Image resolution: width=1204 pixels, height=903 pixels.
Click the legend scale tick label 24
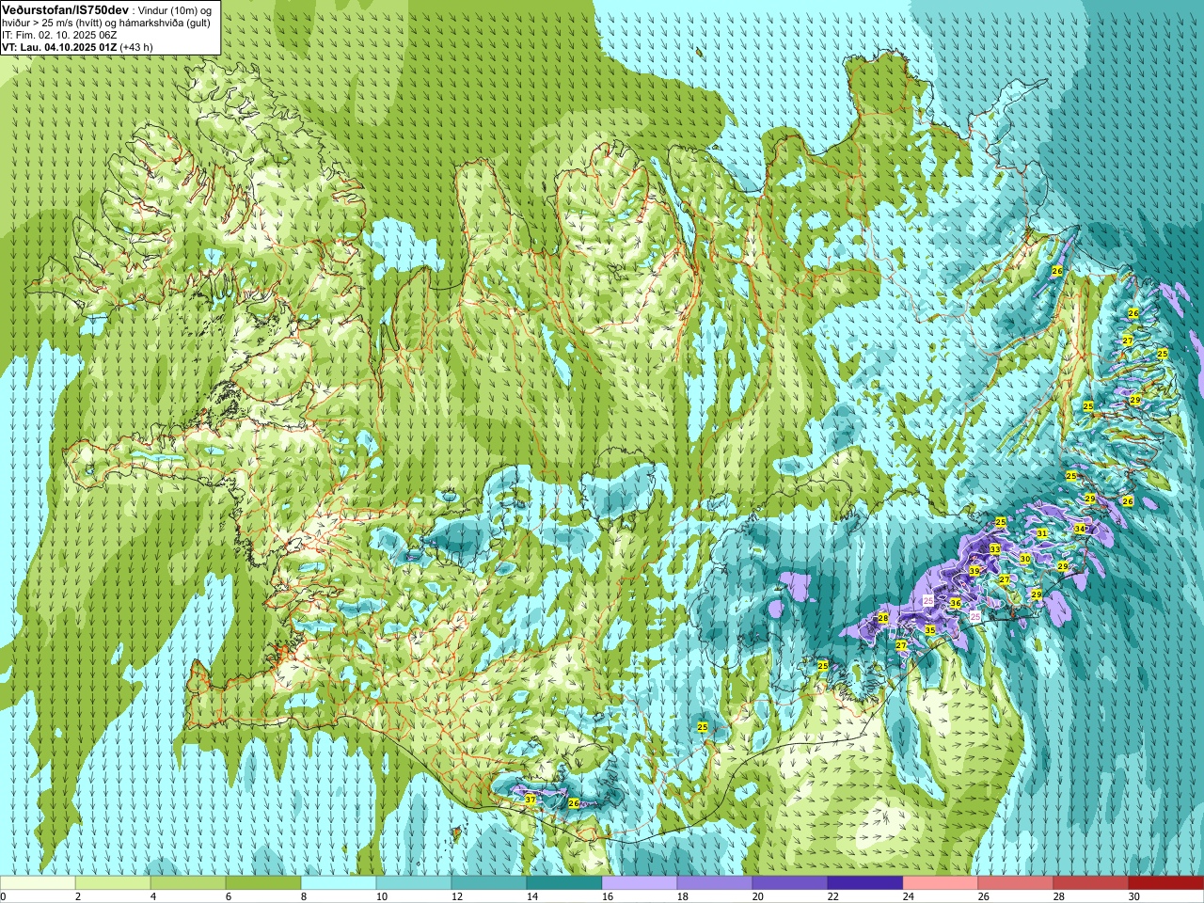coord(909,896)
